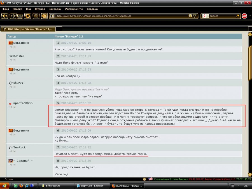The height and width of the screenshot is (189, 252).
Task: Open the navigation history dropdown beside Forward
Action: tap(20, 16)
